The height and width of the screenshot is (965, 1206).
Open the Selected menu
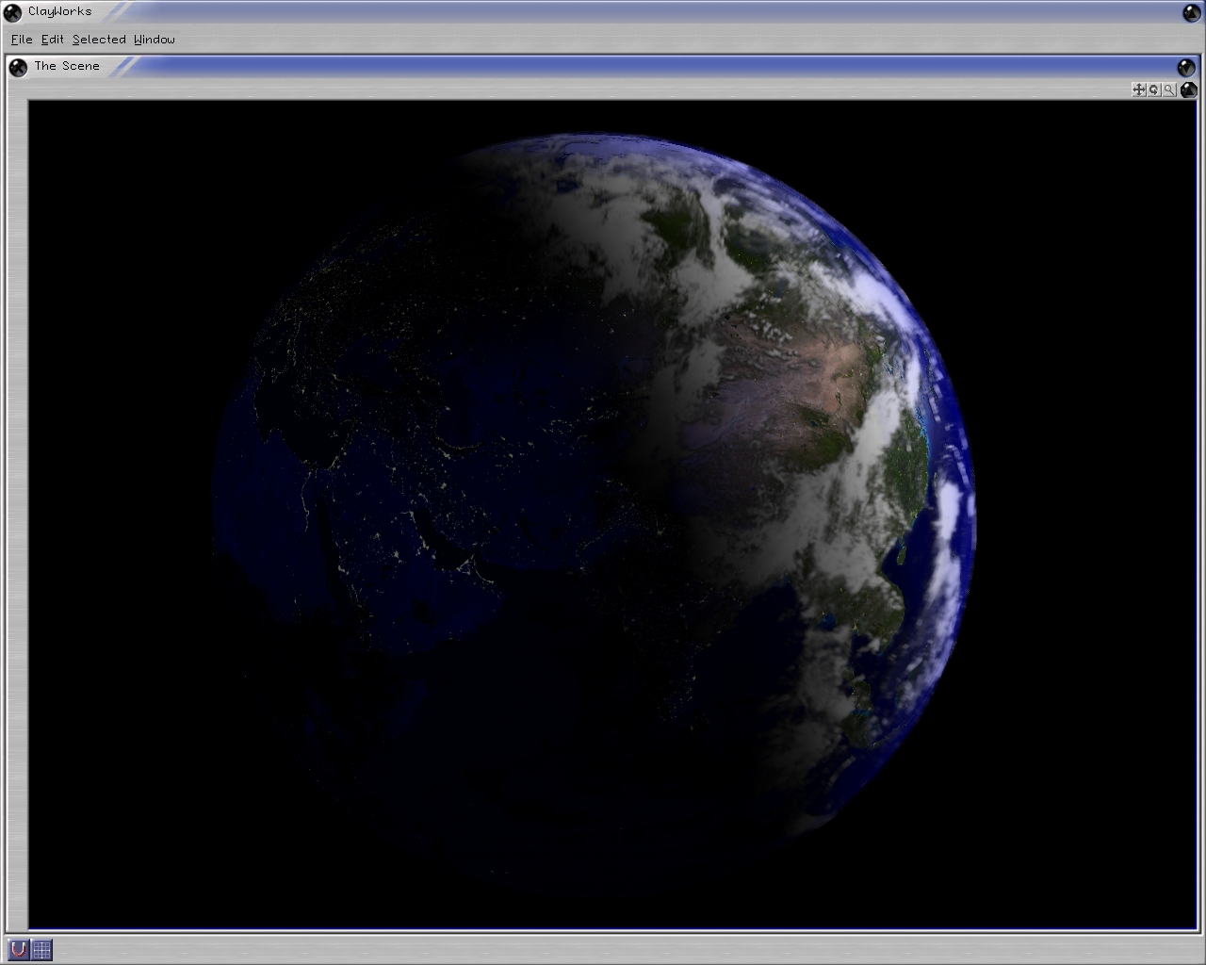99,40
